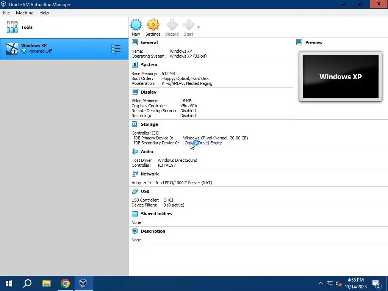Open the Storage section header
Image resolution: width=388 pixels, height=291 pixels.
[x=149, y=124]
